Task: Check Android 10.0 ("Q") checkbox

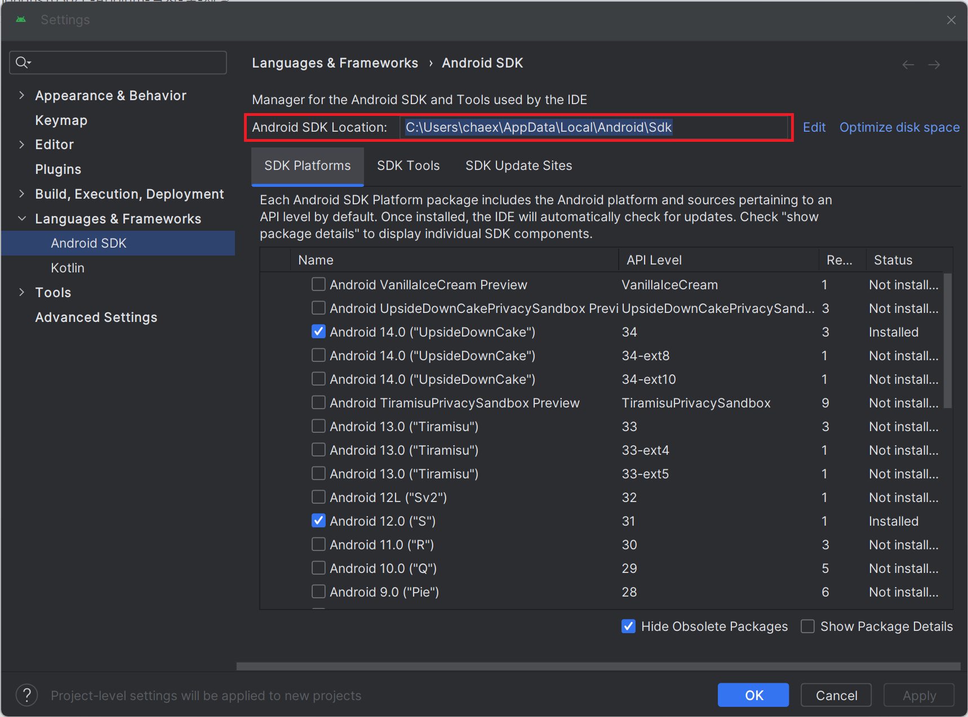Action: [x=318, y=568]
